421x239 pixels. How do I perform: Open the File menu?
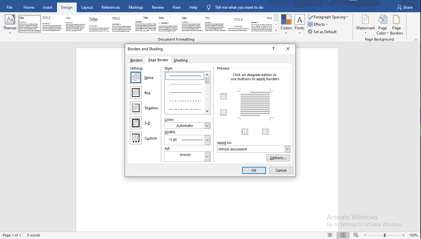pyautogui.click(x=9, y=7)
